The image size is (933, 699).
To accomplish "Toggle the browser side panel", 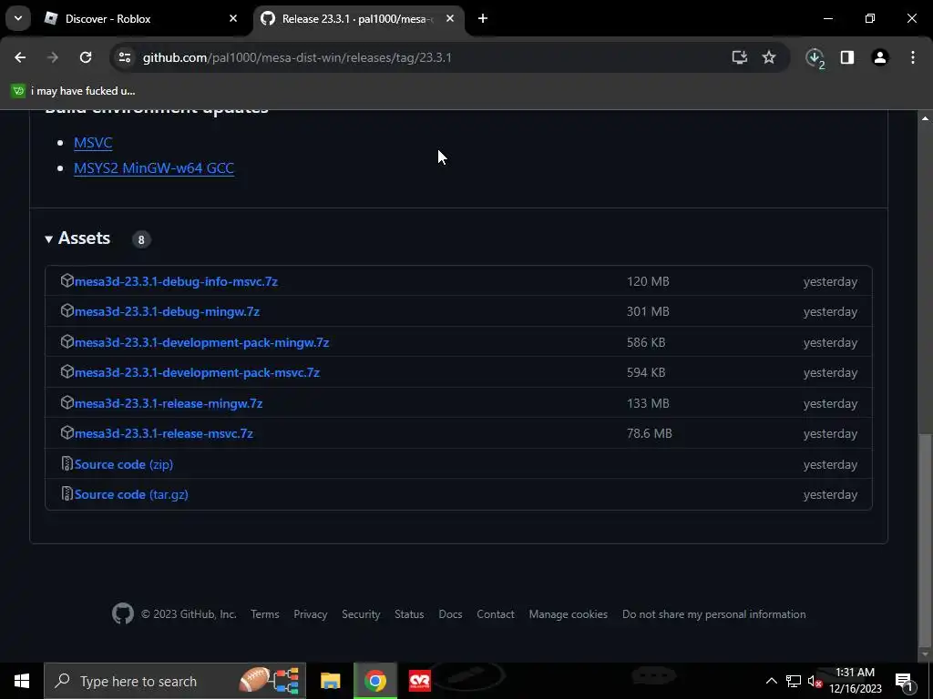I will (847, 57).
